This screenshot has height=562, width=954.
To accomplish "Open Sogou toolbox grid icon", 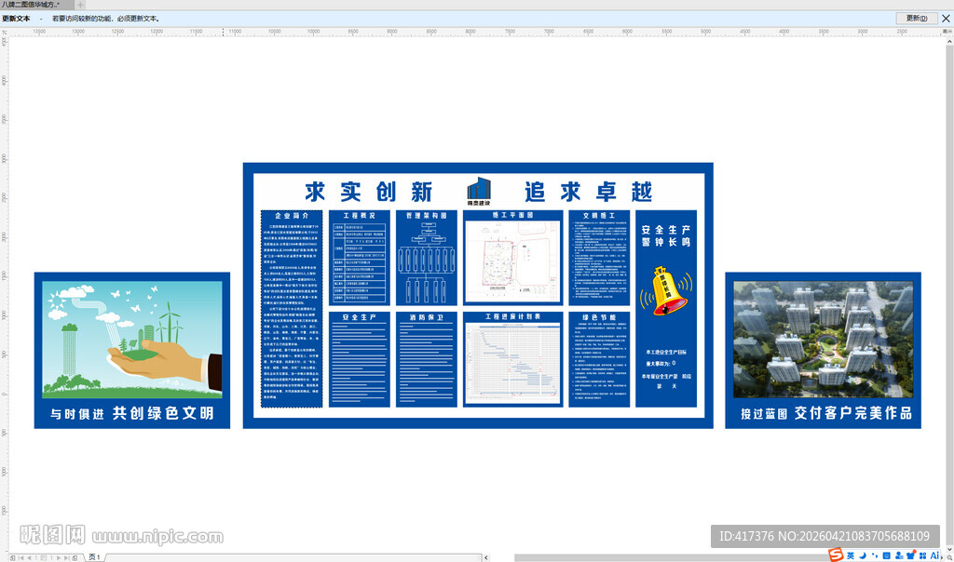I will point(923,555).
